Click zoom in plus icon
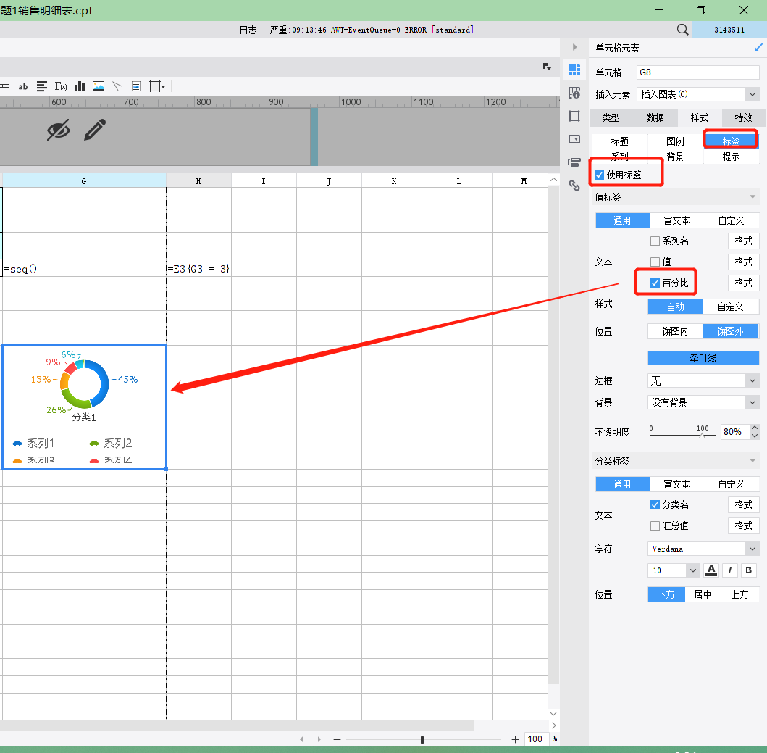Screen dimensions: 767x753 515,739
